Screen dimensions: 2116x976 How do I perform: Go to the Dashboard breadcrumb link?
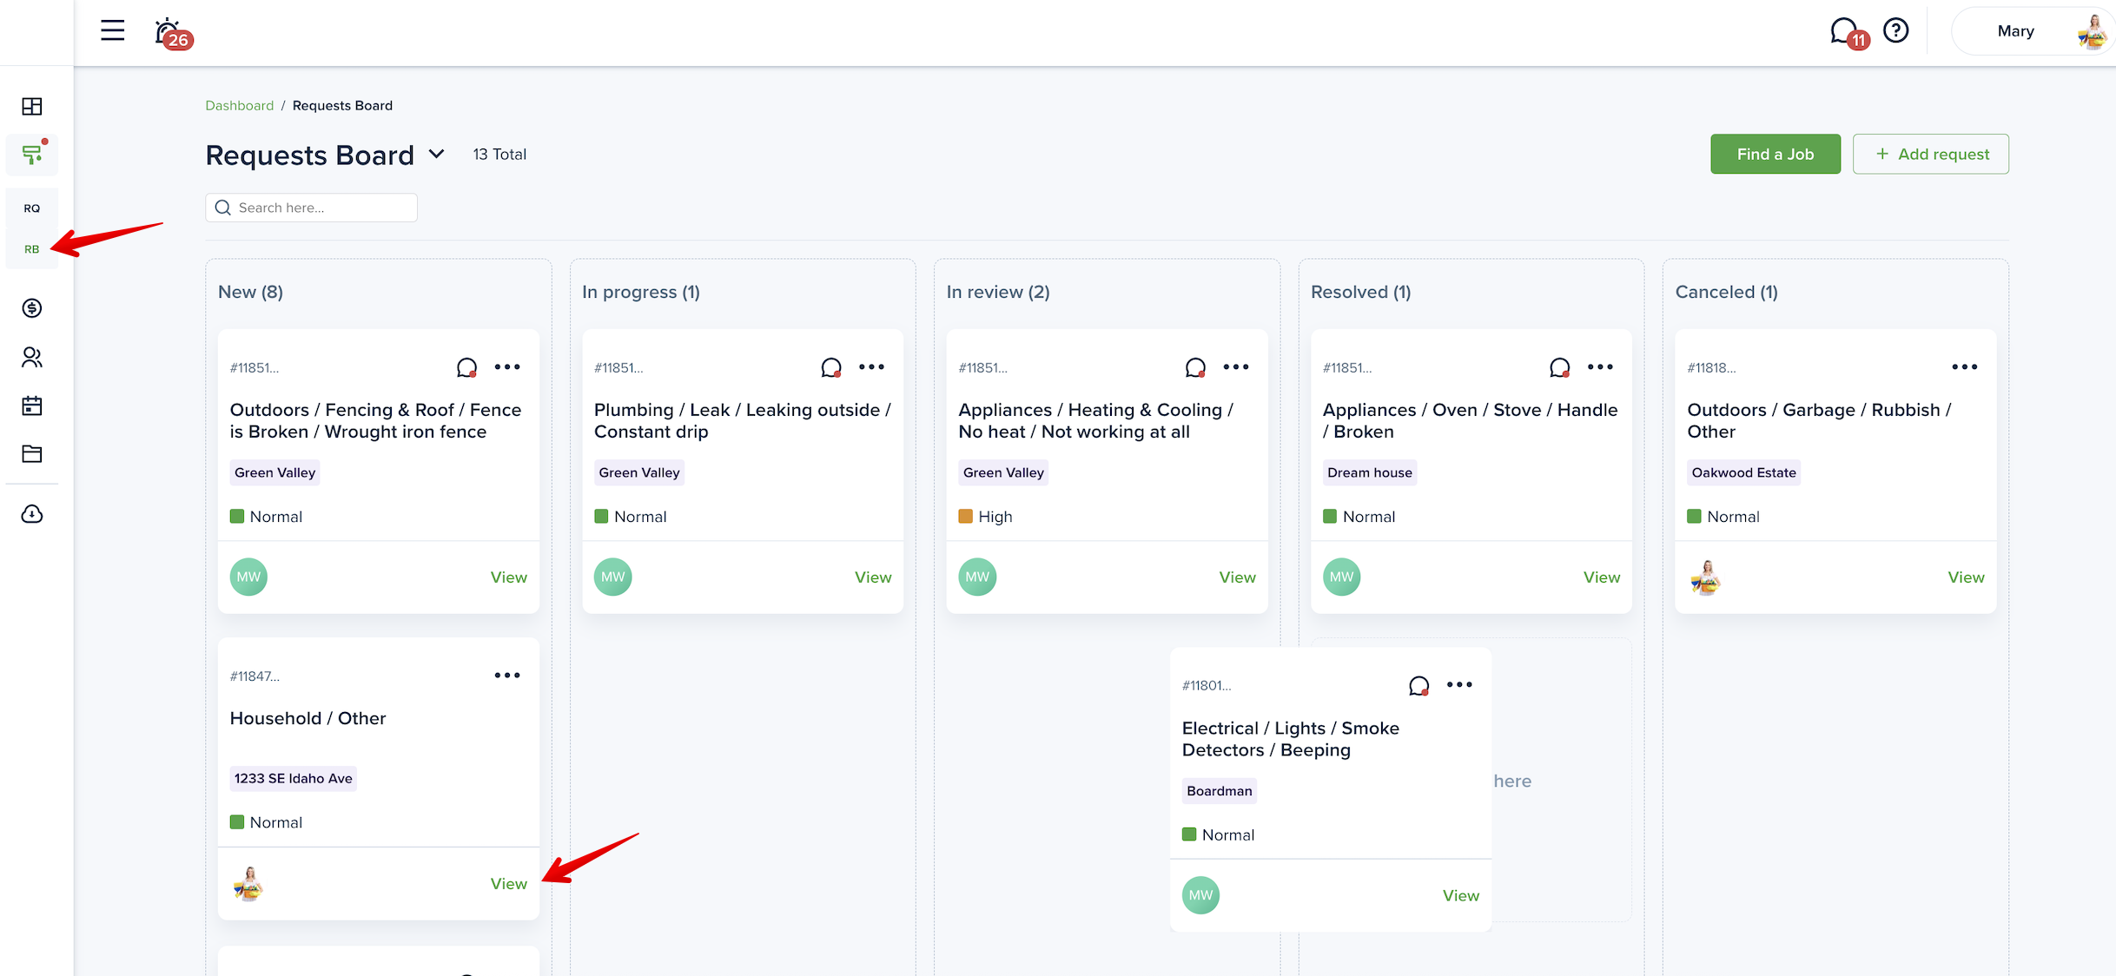(x=239, y=105)
